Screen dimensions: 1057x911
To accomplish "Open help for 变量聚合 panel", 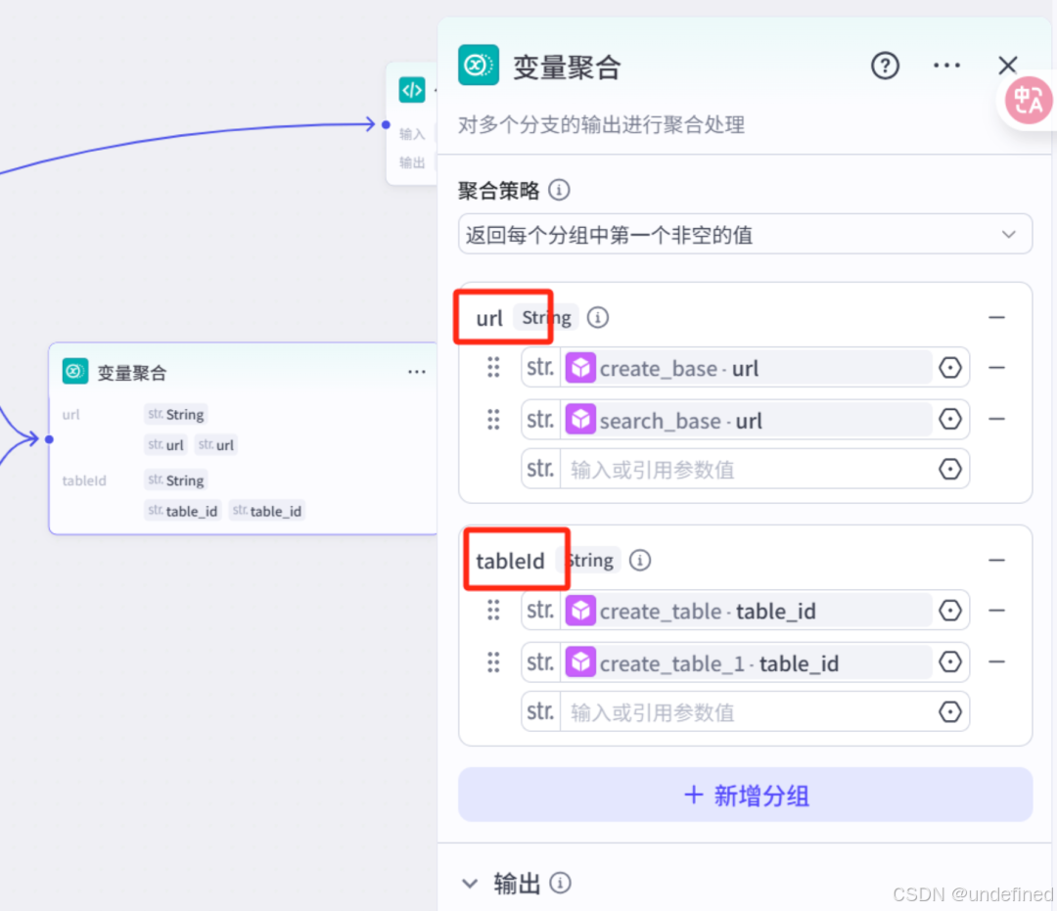I will point(885,66).
